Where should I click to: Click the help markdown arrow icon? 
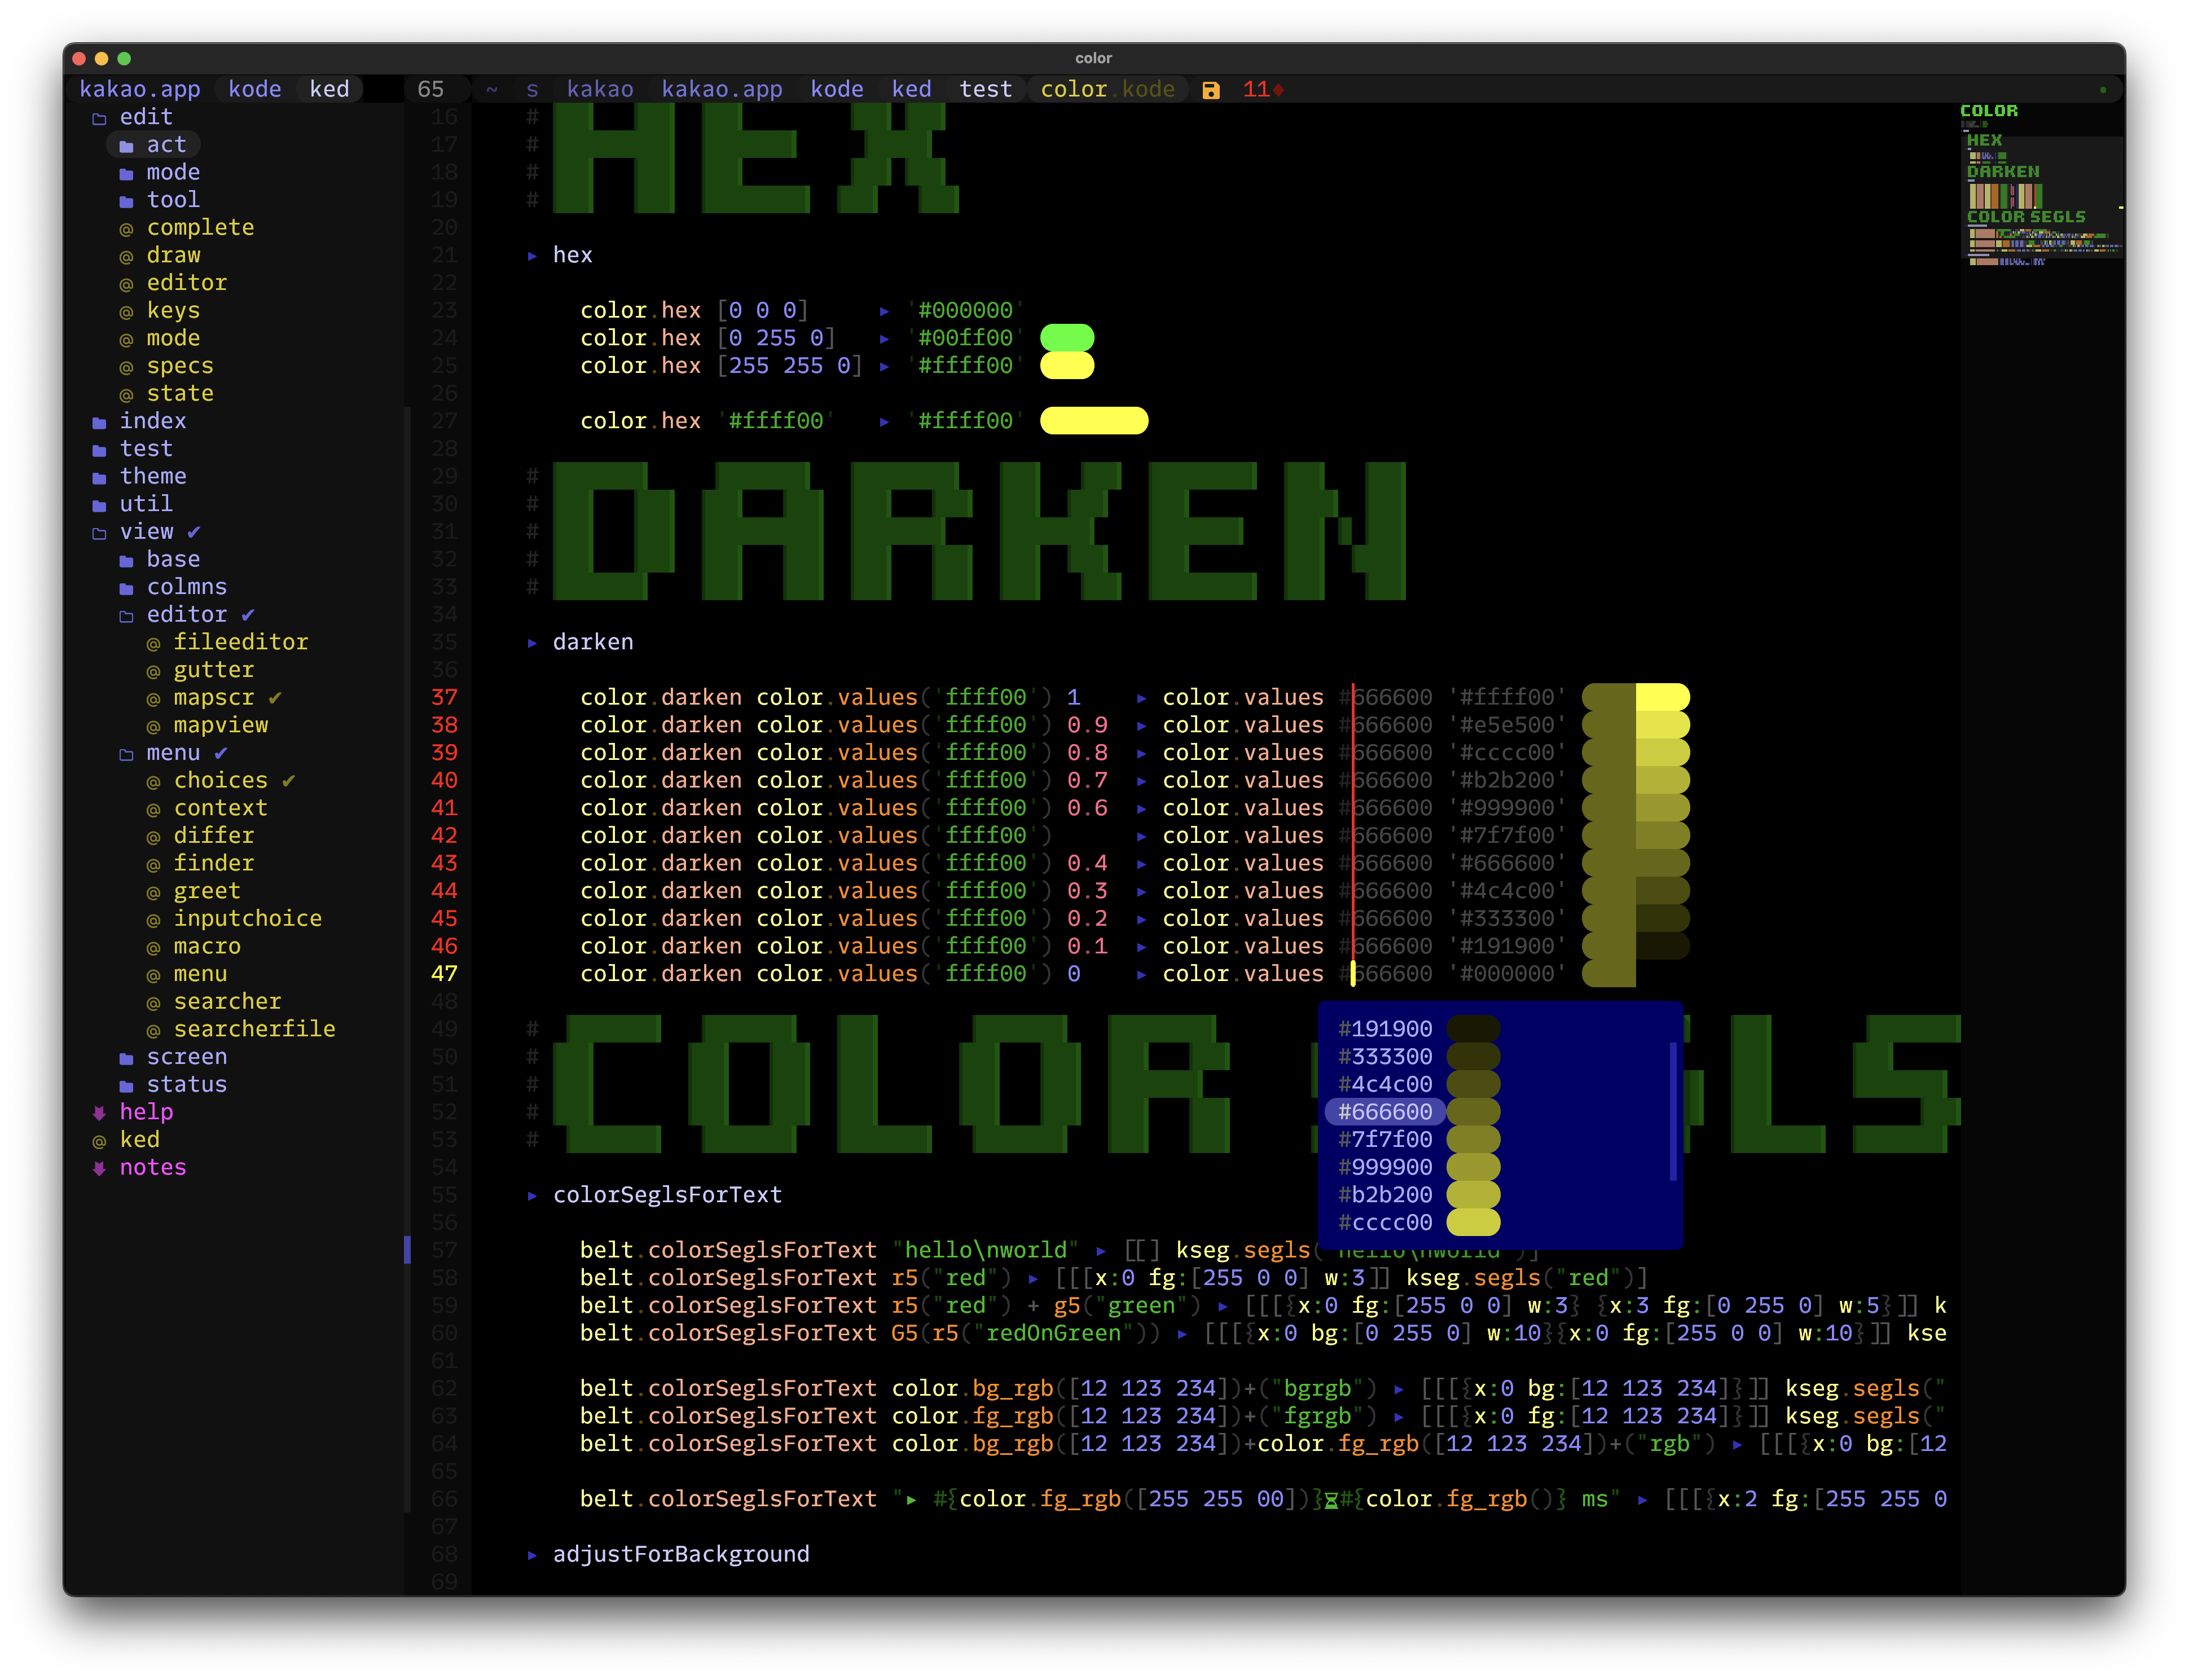99,1113
